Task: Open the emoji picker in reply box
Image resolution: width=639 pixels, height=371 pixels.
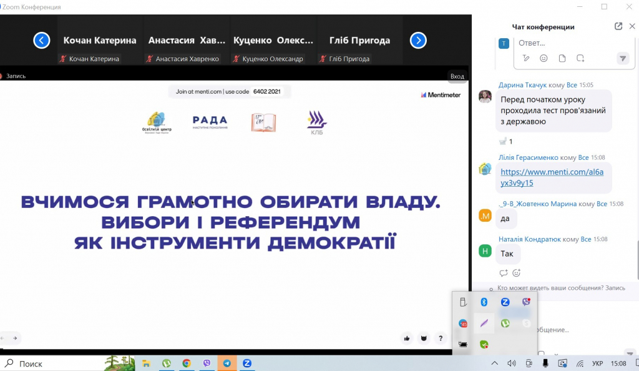Action: [544, 58]
